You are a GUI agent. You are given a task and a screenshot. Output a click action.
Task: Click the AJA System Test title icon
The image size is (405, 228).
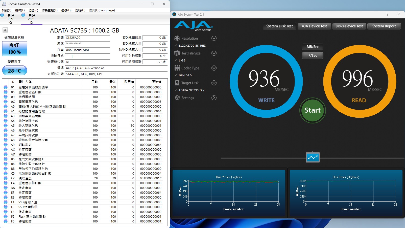(174, 14)
